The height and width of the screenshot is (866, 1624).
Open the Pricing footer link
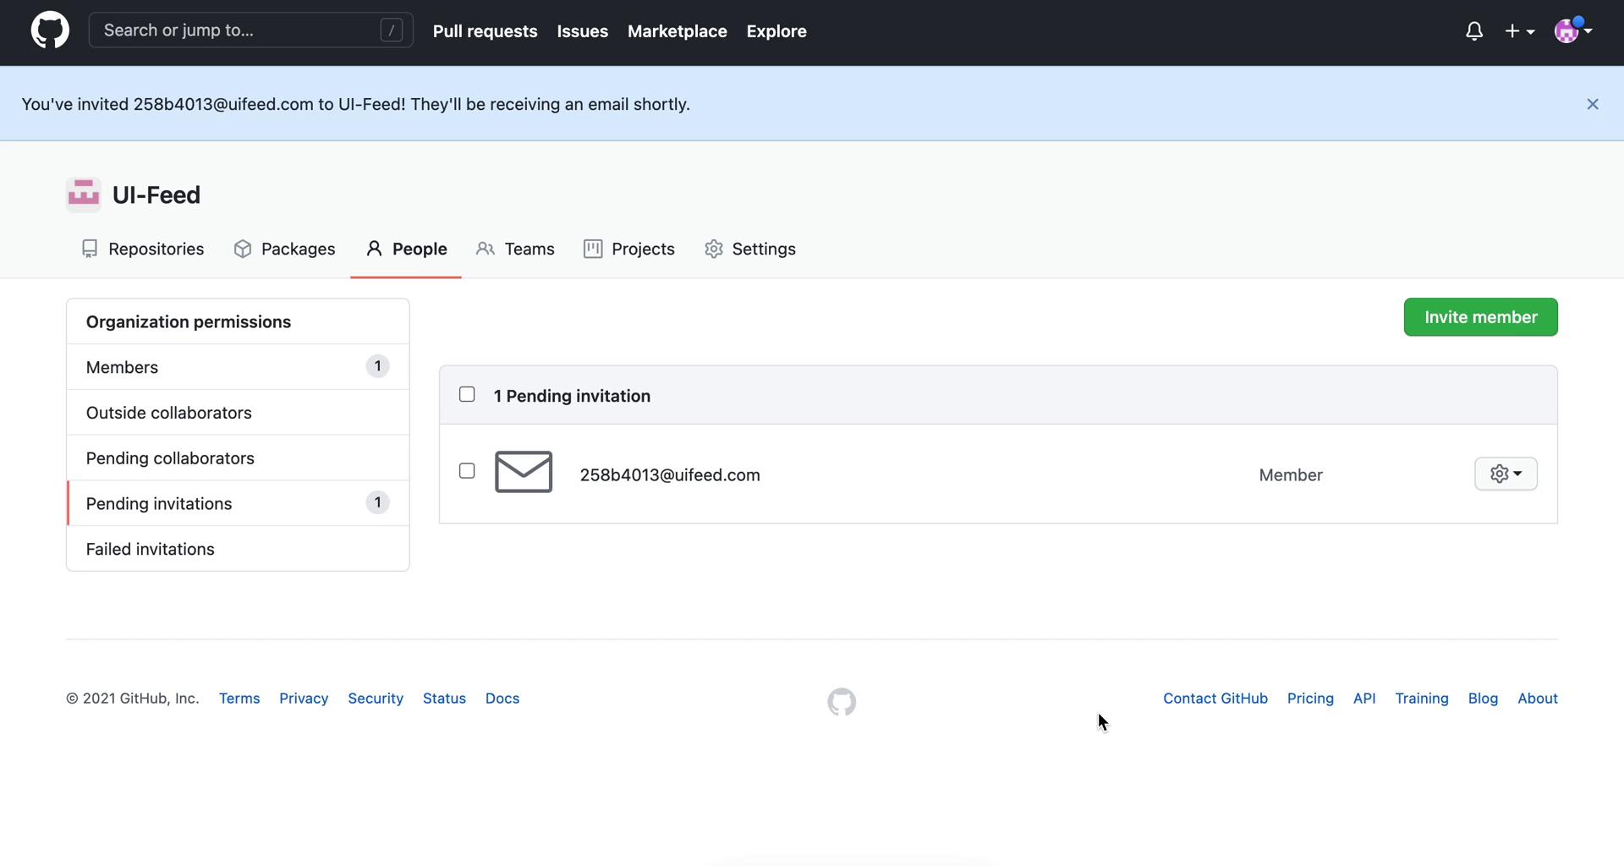click(1310, 699)
